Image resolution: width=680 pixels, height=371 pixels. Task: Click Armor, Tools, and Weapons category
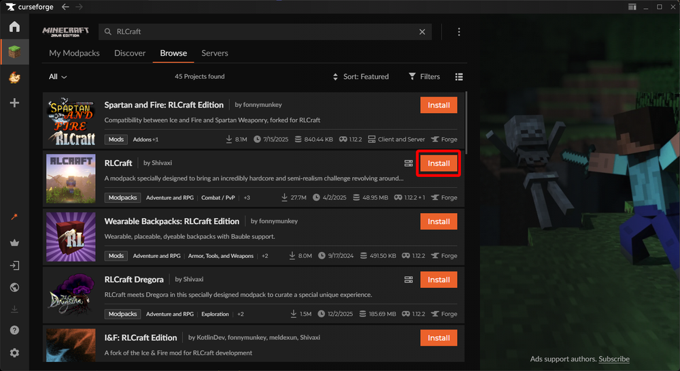coord(221,255)
